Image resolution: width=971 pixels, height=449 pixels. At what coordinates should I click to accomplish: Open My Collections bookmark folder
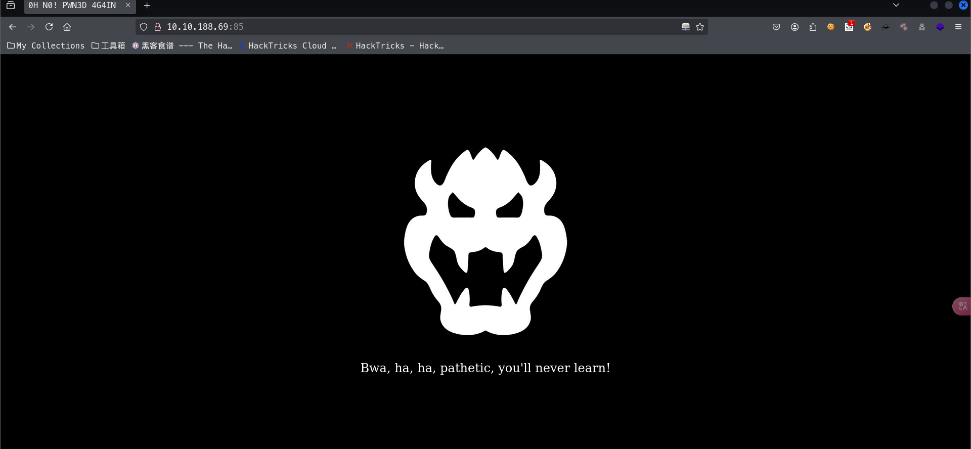46,46
